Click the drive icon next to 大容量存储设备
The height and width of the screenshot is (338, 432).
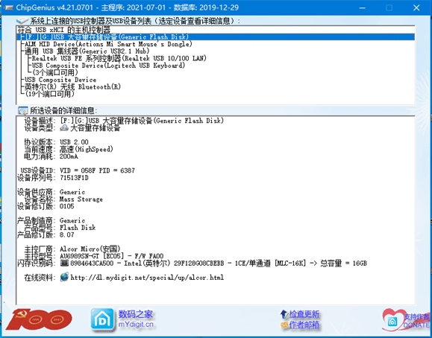click(64, 127)
